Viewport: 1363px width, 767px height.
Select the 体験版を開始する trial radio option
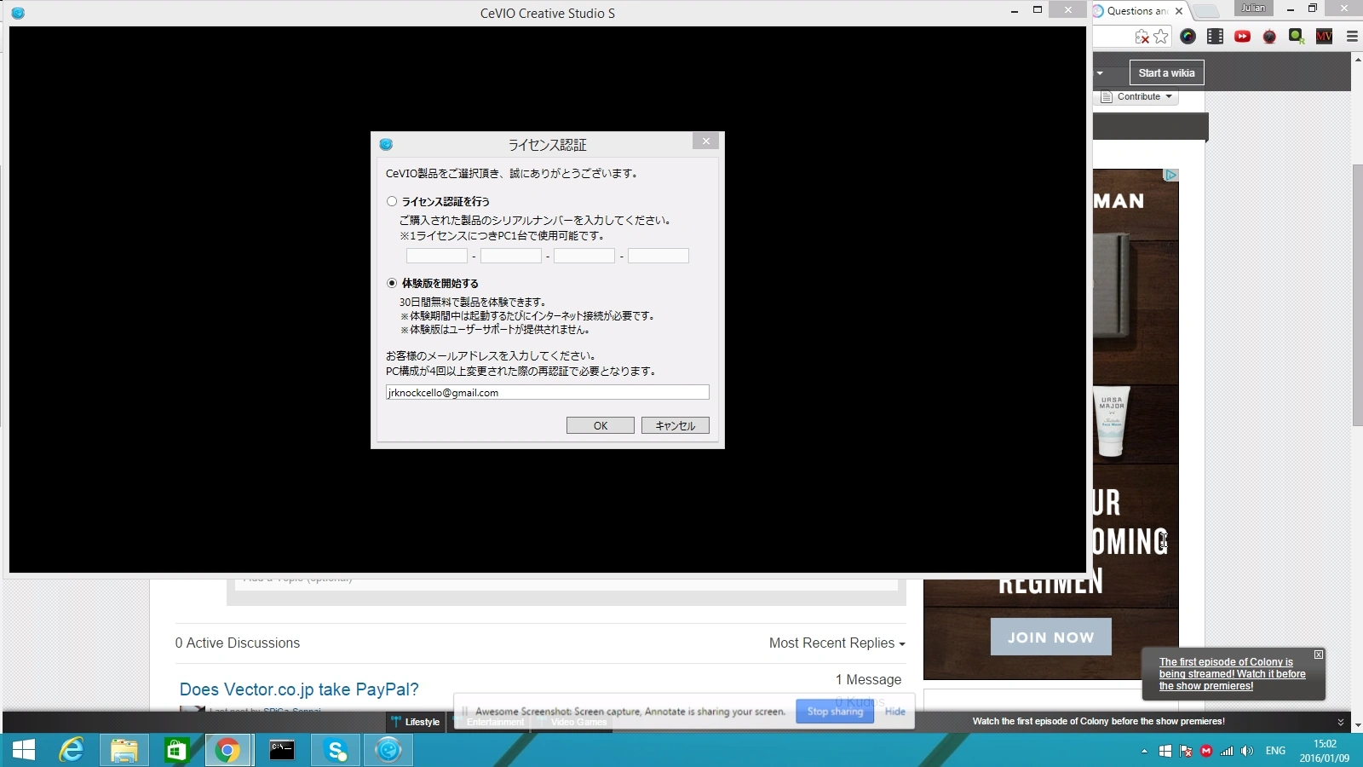click(x=392, y=283)
